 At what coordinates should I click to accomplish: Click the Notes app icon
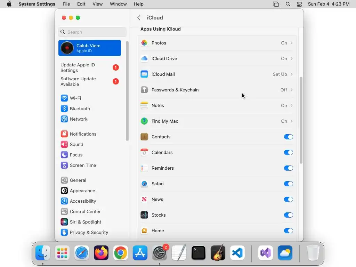tap(144, 106)
